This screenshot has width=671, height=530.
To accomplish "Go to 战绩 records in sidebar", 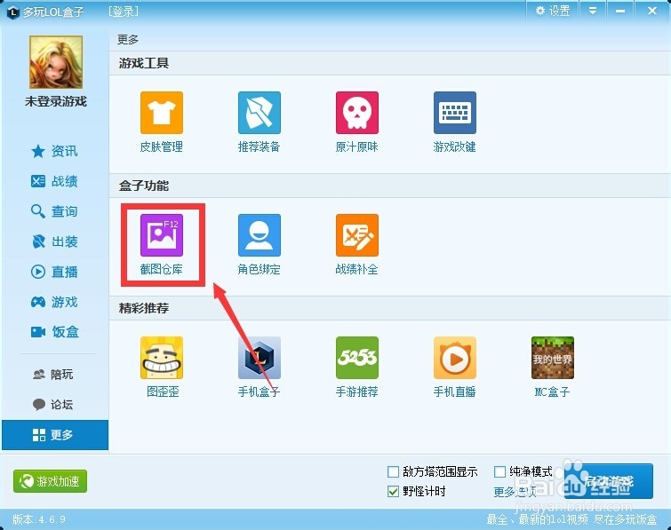I will tap(54, 181).
